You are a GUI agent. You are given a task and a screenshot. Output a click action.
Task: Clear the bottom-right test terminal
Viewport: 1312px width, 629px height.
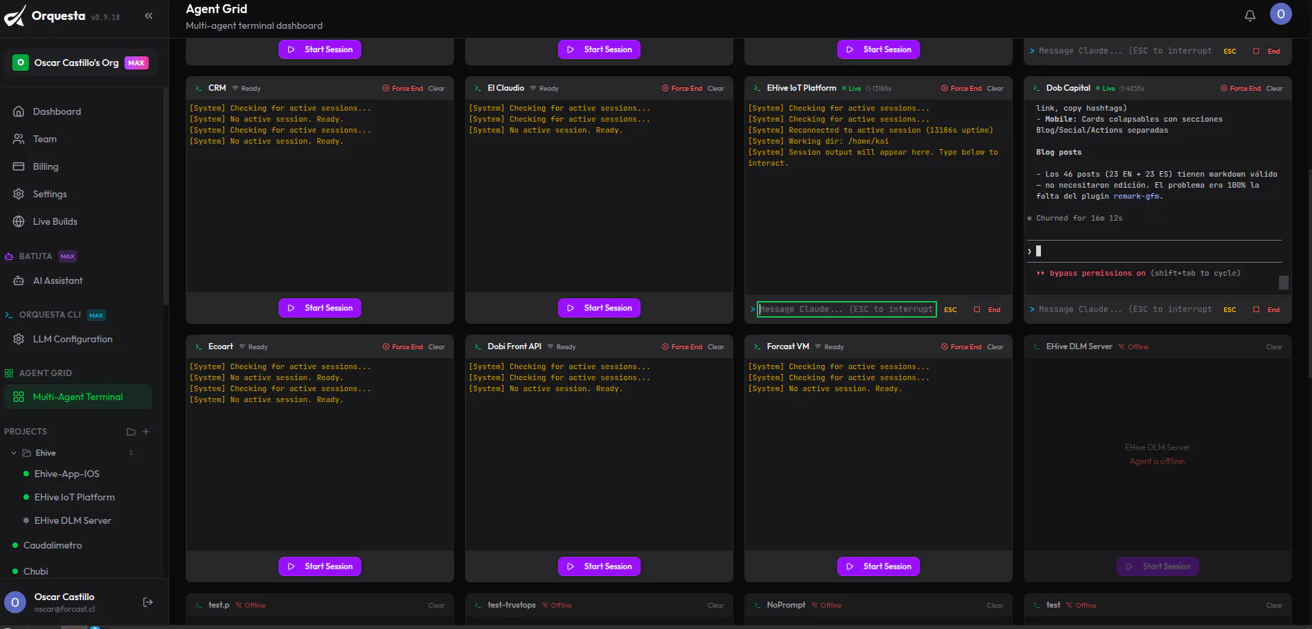tap(1274, 605)
